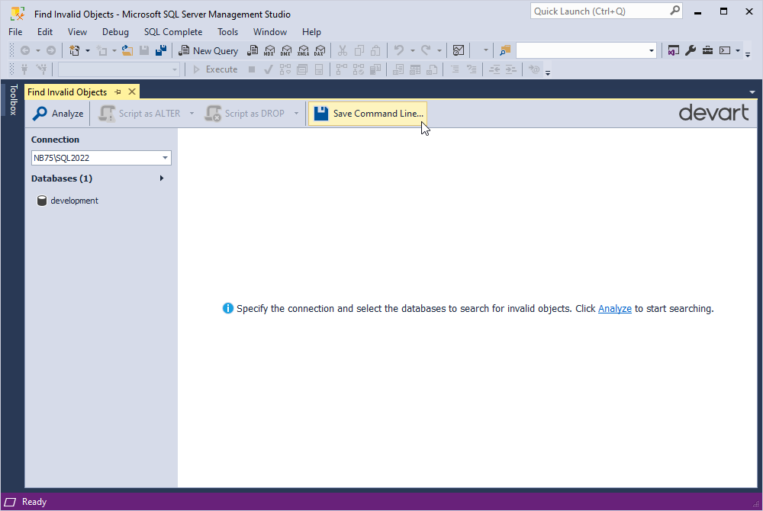763x511 pixels.
Task: Click the Find in Files folder icon
Action: coord(505,50)
